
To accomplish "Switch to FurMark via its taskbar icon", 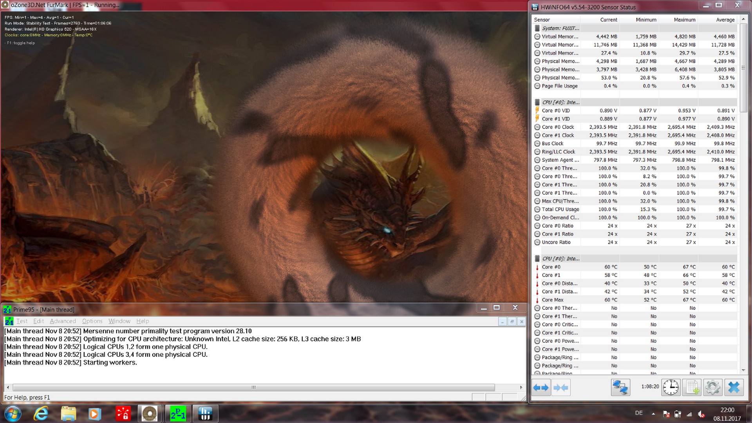I will pyautogui.click(x=150, y=414).
